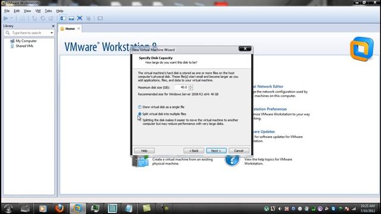This screenshot has width=381, height=214.
Task: Open the media player taskbar icon
Action: pyautogui.click(x=43, y=208)
